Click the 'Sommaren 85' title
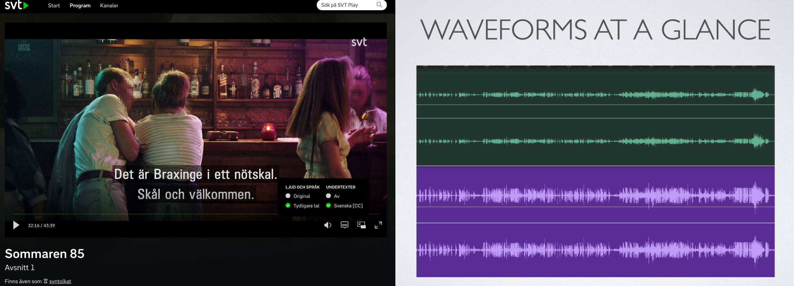The width and height of the screenshot is (794, 286). click(44, 254)
